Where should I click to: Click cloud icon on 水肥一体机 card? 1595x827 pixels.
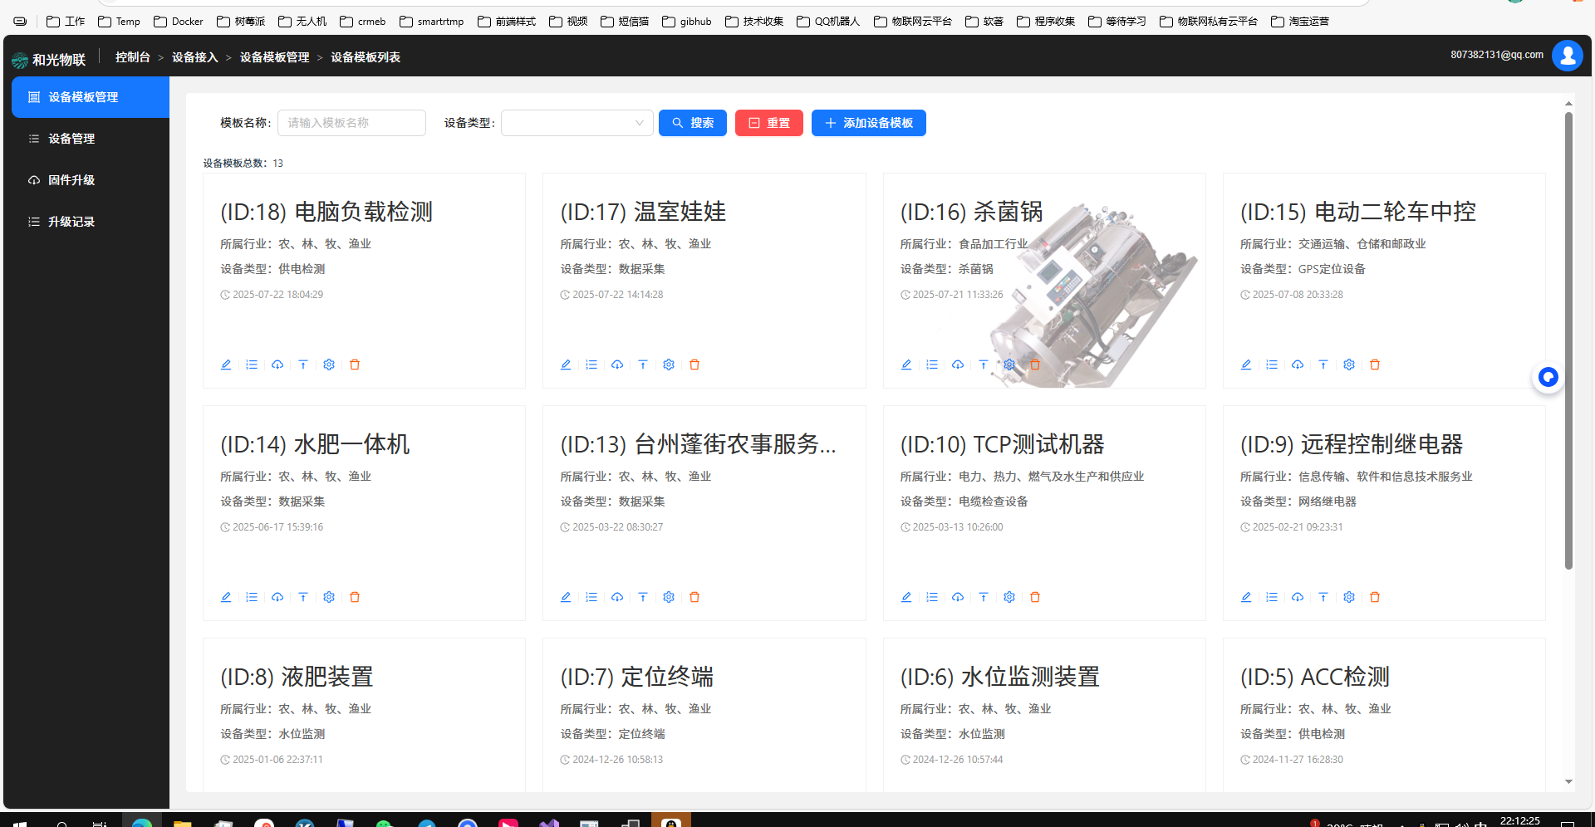pyautogui.click(x=277, y=597)
